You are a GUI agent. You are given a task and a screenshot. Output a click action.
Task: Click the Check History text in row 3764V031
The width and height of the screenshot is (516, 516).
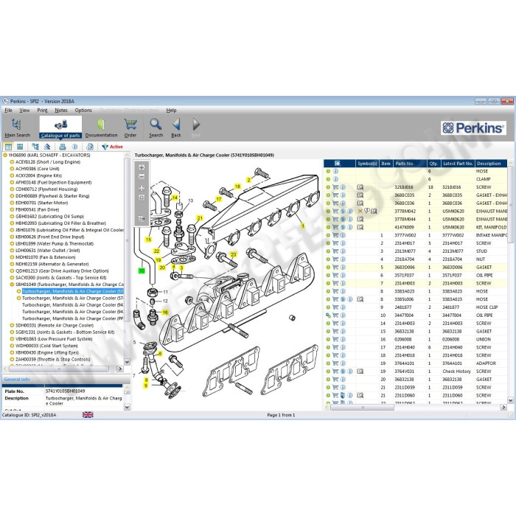pyautogui.click(x=456, y=372)
